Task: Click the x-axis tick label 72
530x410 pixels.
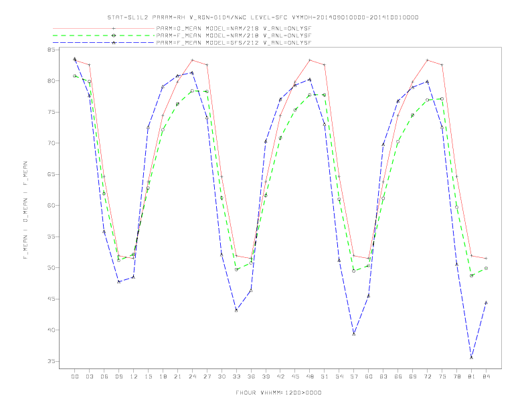Action: click(427, 377)
